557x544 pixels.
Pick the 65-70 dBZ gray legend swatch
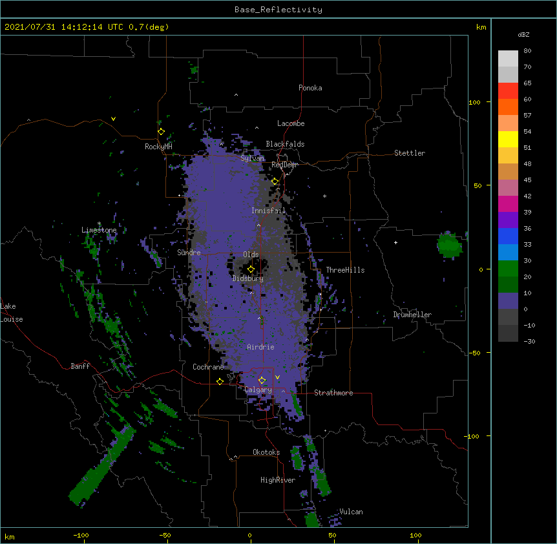508,74
